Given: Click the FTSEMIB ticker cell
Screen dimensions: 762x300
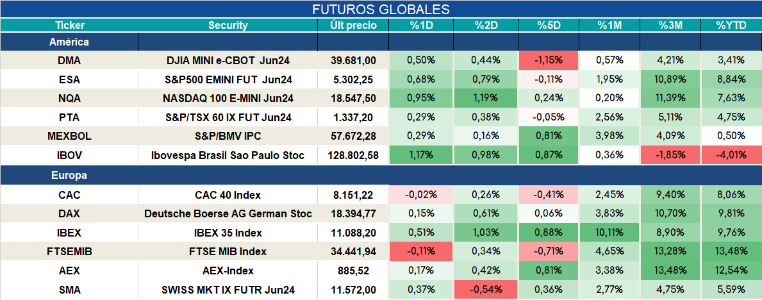Looking at the screenshot, I should click(x=69, y=252).
